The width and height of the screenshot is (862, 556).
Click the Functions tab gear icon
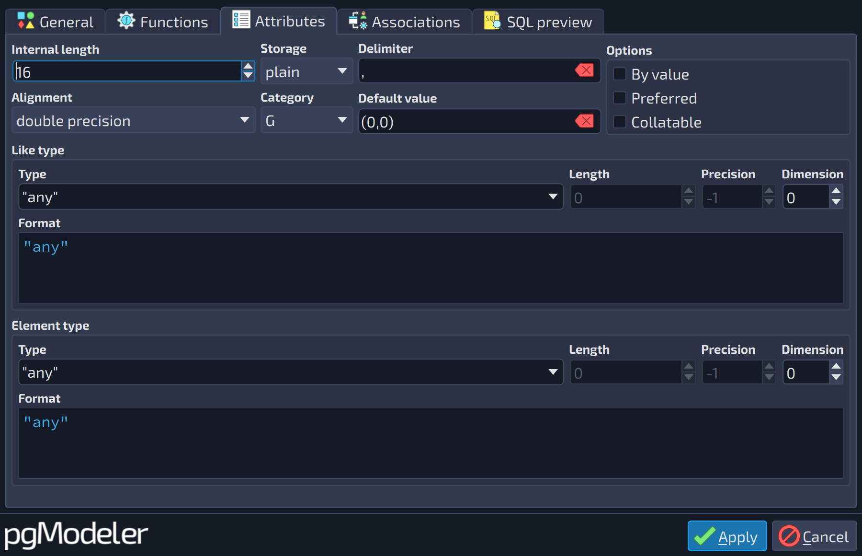pos(126,21)
